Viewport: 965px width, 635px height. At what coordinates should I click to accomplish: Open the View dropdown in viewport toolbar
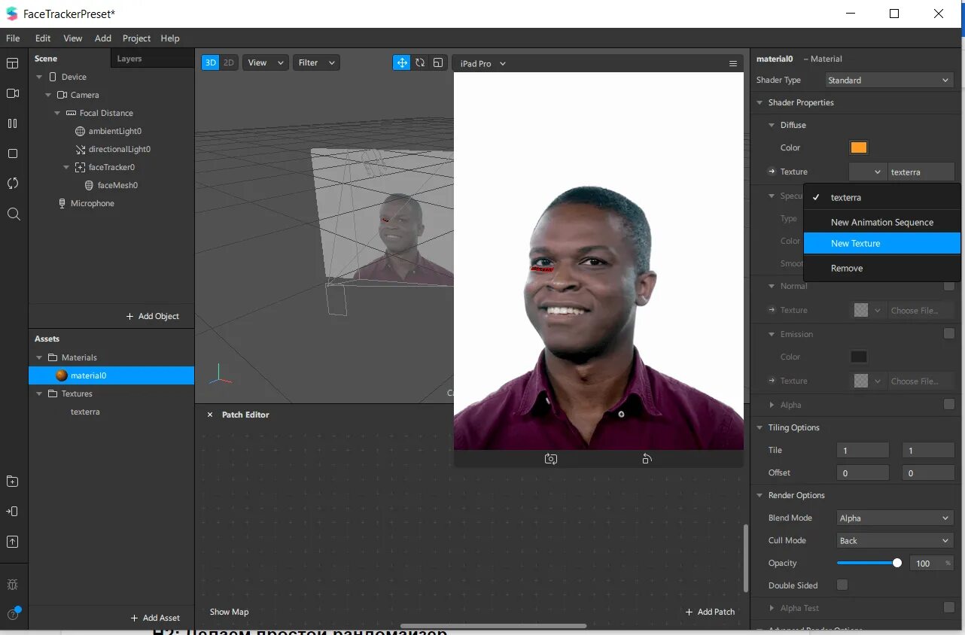[266, 63]
